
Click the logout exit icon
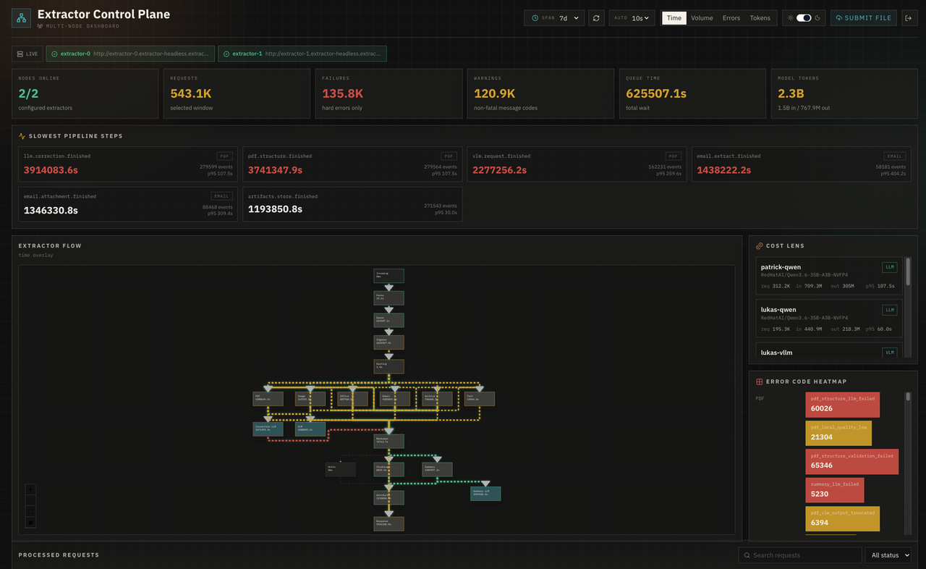pyautogui.click(x=908, y=18)
